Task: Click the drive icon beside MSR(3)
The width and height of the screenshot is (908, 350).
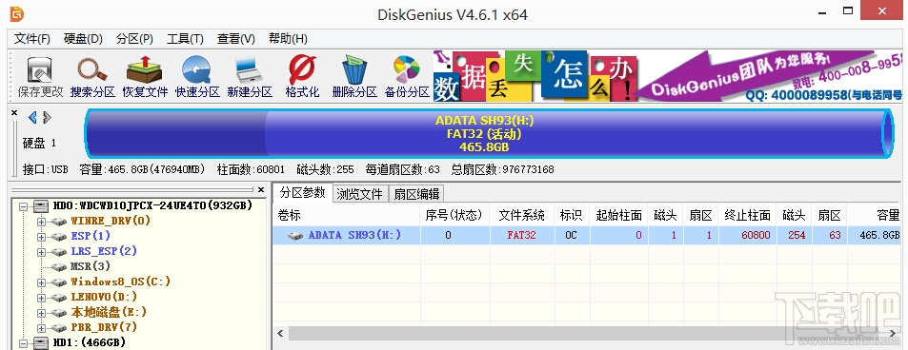Action: click(x=59, y=266)
